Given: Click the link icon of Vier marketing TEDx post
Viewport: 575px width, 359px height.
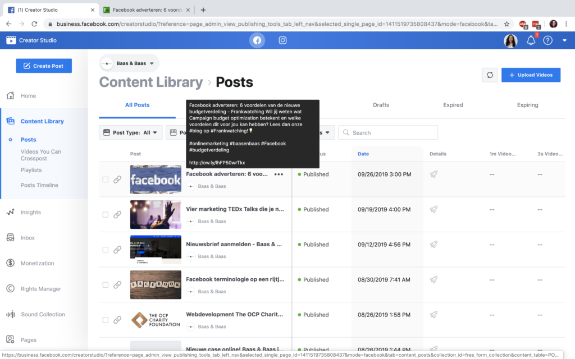Looking at the screenshot, I should click(x=117, y=215).
